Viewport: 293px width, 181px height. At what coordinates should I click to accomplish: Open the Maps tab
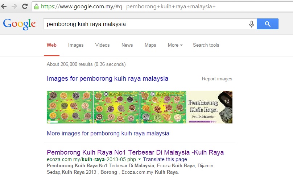point(150,45)
